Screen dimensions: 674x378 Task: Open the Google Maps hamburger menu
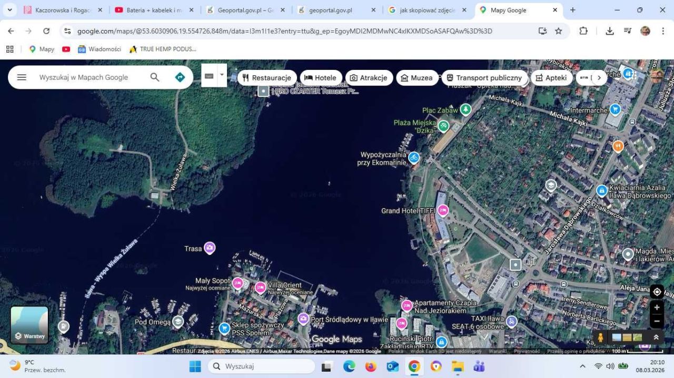click(22, 77)
